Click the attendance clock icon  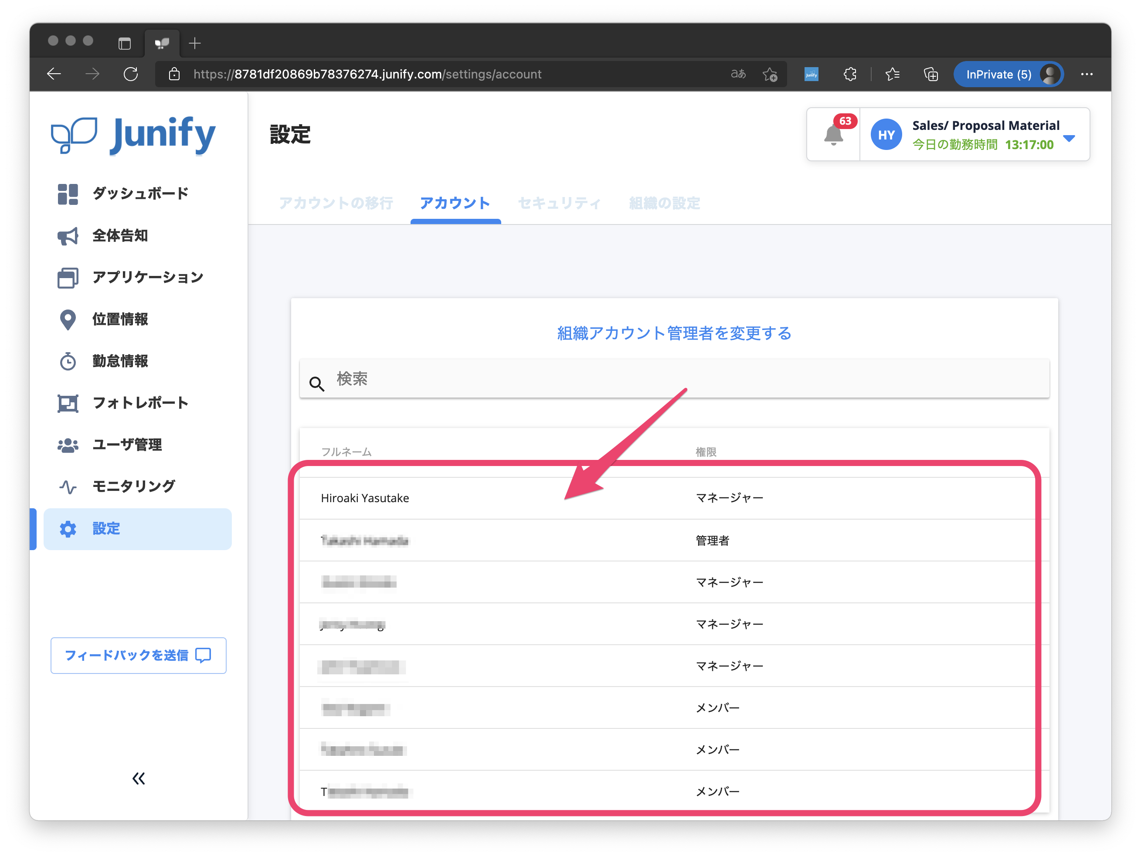coord(68,361)
